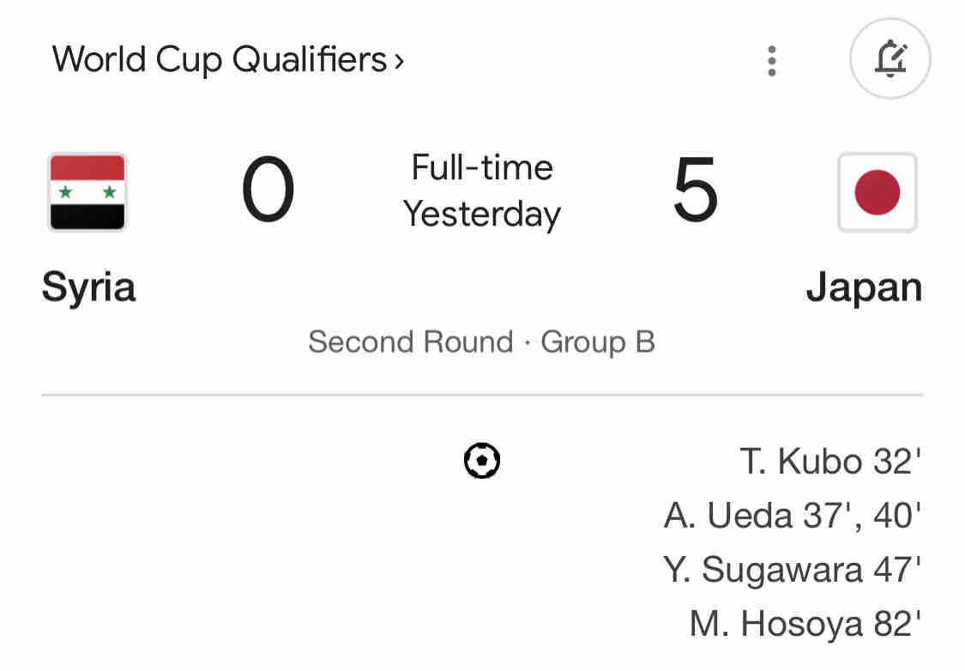Click the chevron after World Cup Qualifiers
Viewport: 965px width, 671px height.
[399, 62]
